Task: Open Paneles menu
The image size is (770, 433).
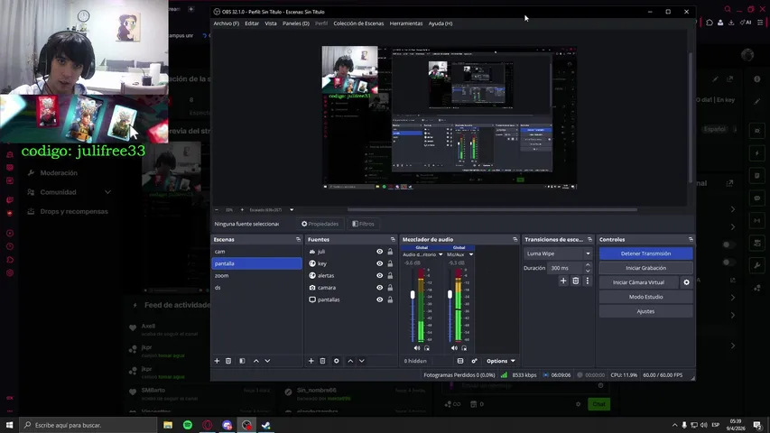Action: (295, 23)
